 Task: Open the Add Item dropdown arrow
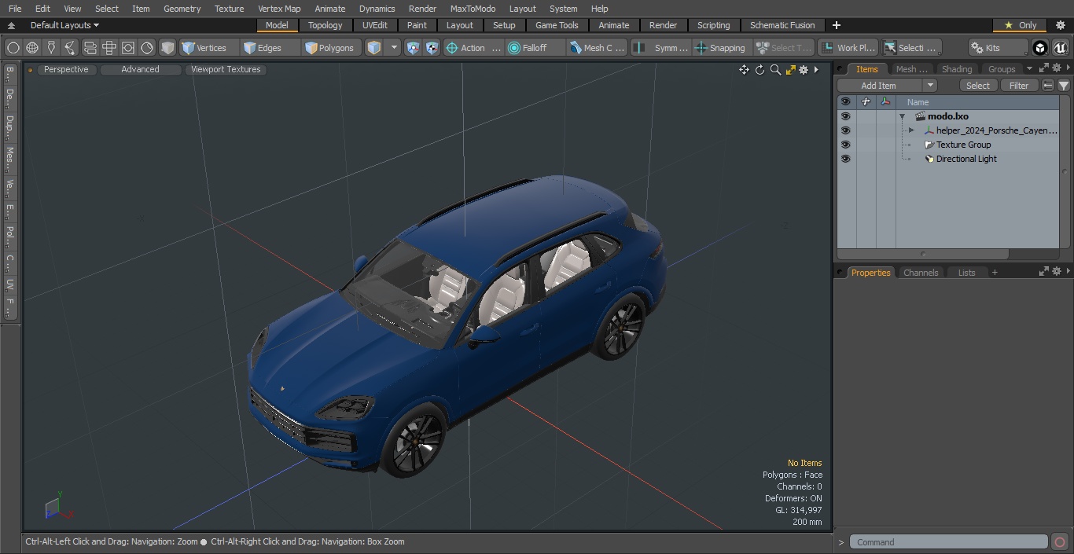[930, 86]
